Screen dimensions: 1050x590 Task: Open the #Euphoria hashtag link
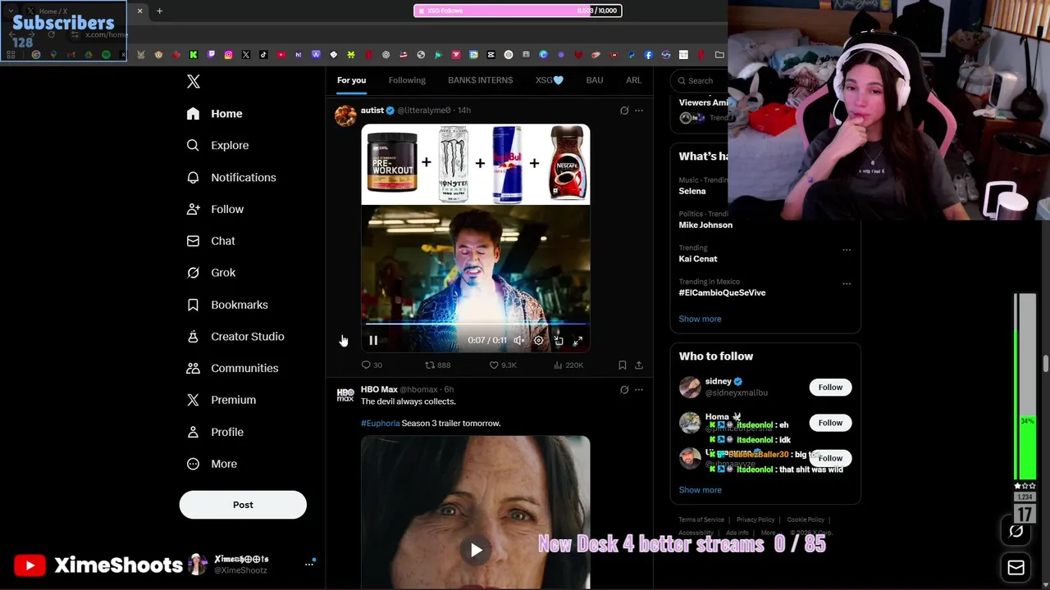(x=380, y=423)
